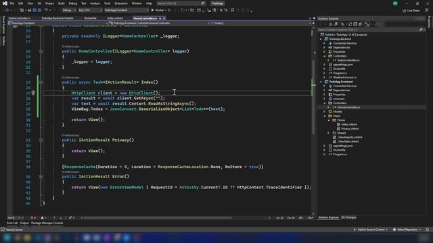Image resolution: width=433 pixels, height=243 pixels.
Task: Click the Save All toolbar icon
Action: pos(39,10)
